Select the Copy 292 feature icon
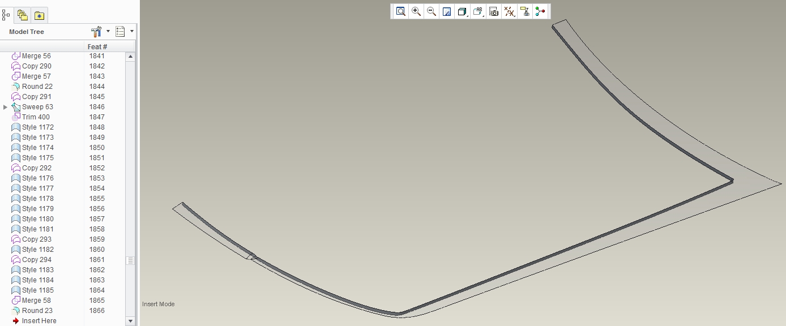Screen dimensions: 786x326 point(16,168)
